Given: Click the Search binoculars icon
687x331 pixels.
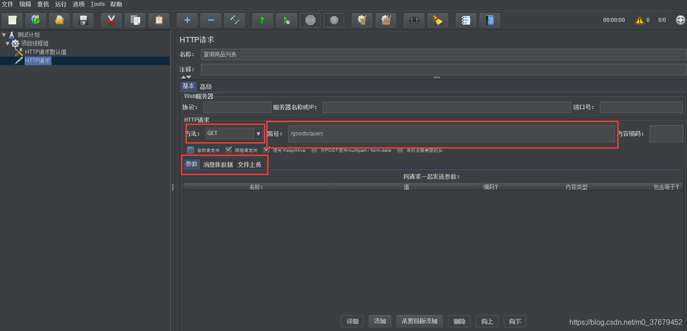Looking at the screenshot, I should pyautogui.click(x=414, y=20).
